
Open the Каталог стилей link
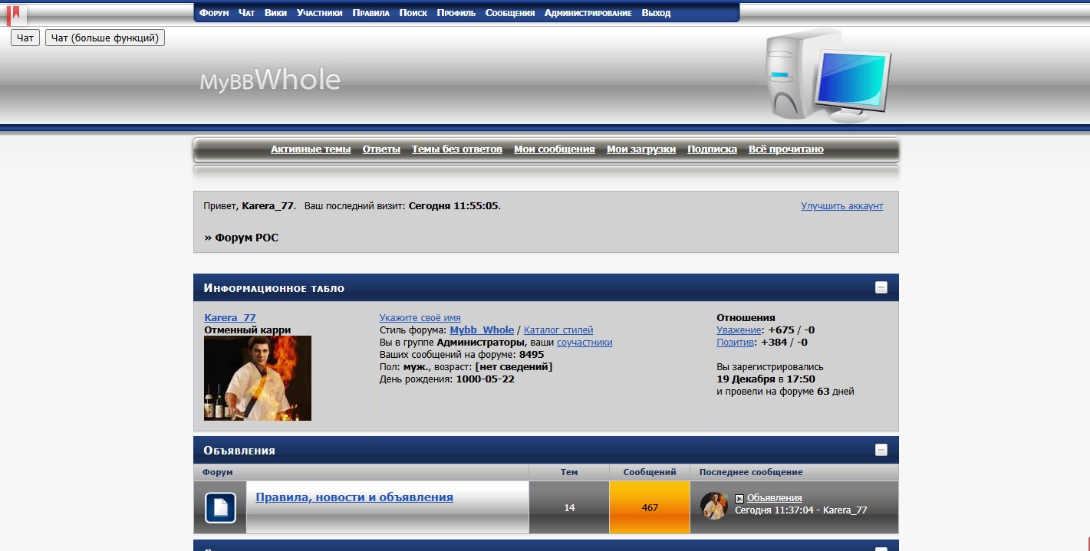point(558,330)
